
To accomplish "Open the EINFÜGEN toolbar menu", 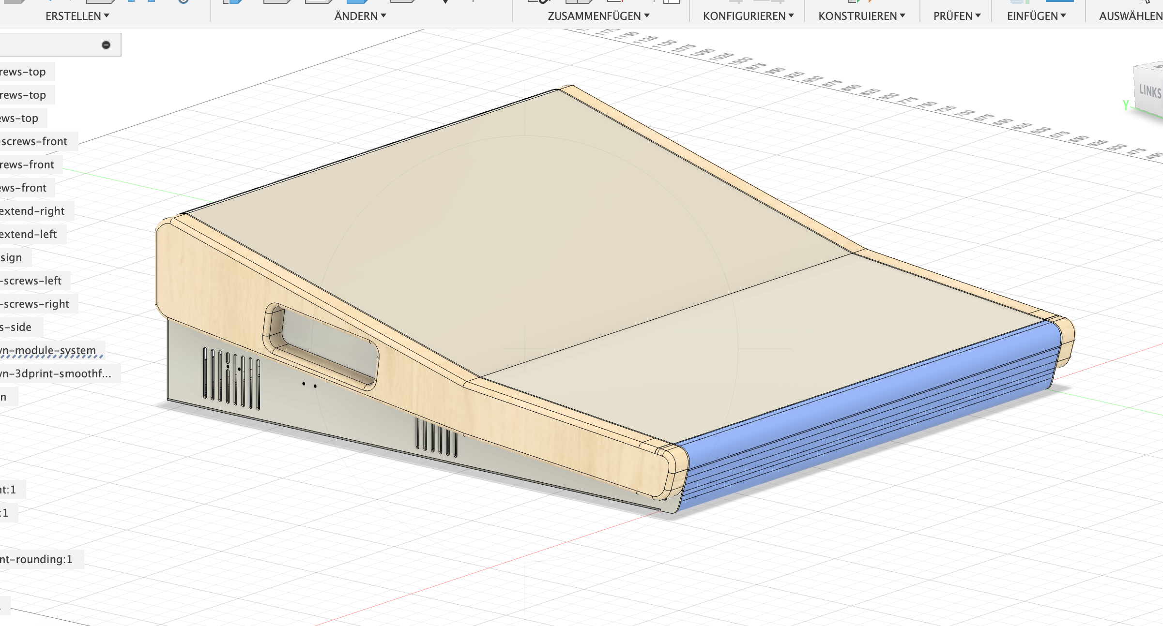I will [1036, 16].
